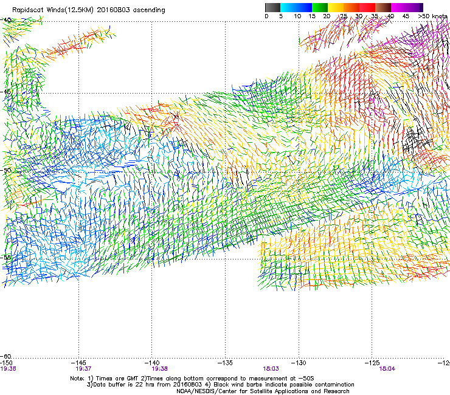Click the '45' legend scale label

[406, 16]
